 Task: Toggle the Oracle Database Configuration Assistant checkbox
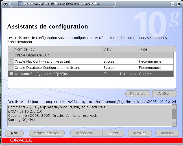pos(11,67)
